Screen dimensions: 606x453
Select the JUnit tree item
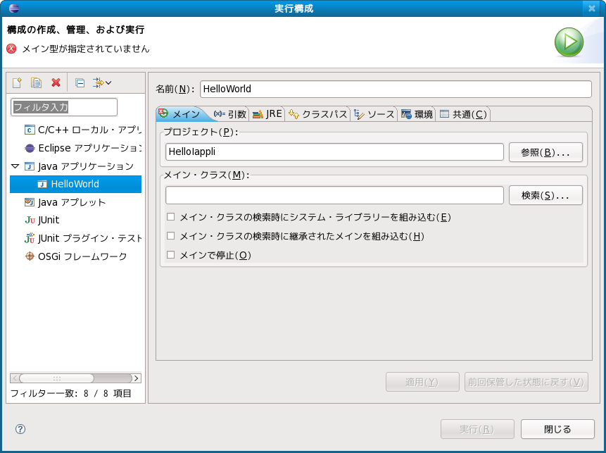tap(42, 220)
